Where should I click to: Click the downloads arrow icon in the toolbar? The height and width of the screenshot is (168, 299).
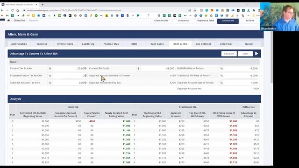coord(249,10)
